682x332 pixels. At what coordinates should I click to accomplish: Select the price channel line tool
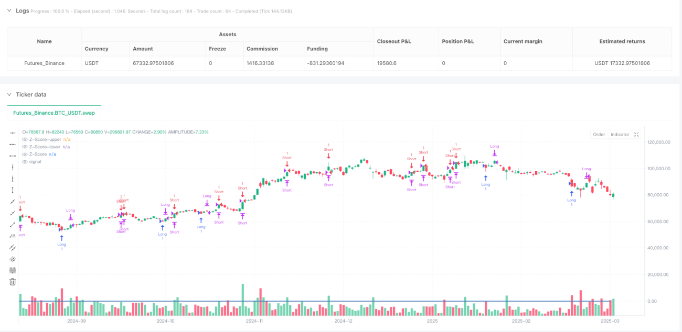click(x=13, y=259)
